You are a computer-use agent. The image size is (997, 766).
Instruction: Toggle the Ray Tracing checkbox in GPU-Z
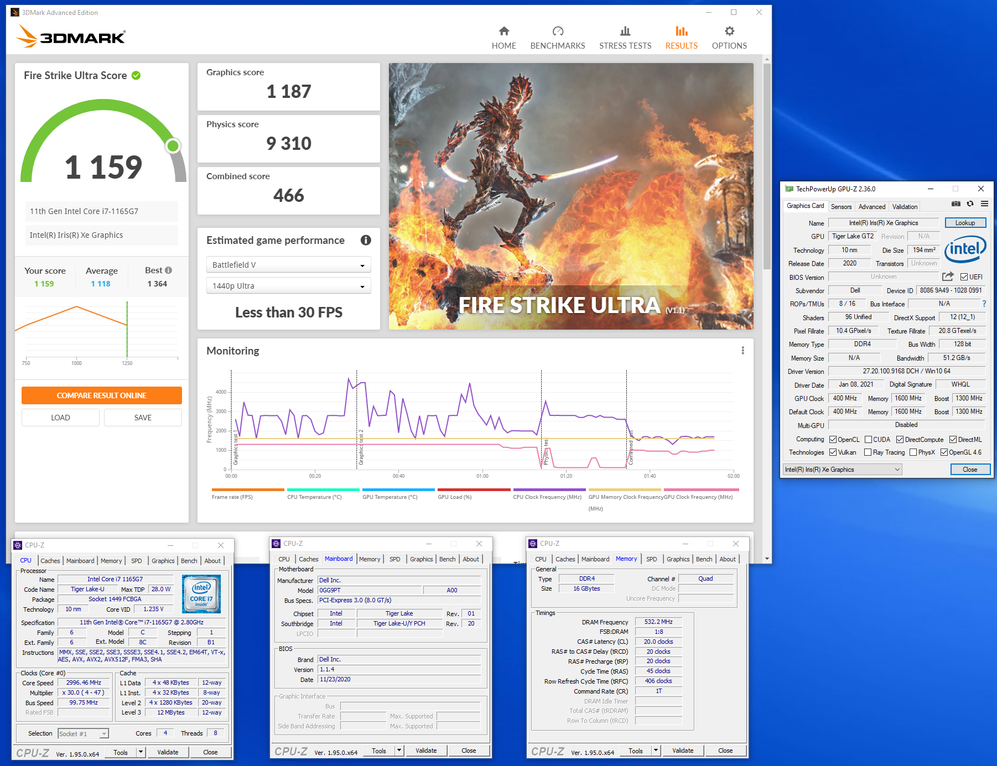(868, 452)
